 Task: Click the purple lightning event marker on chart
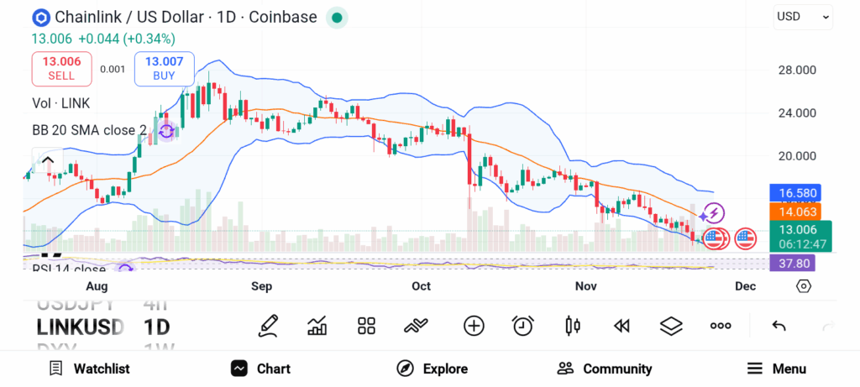713,213
